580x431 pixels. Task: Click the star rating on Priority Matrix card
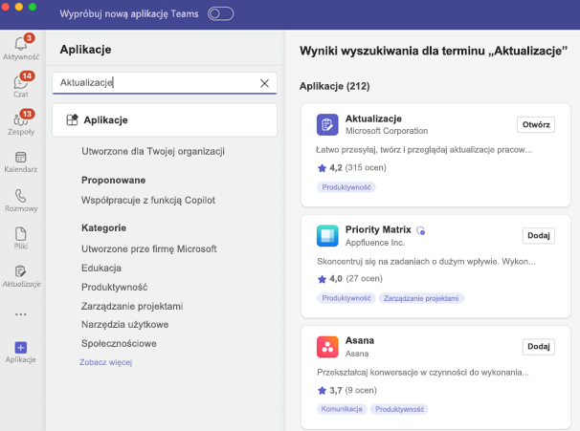pyautogui.click(x=322, y=279)
